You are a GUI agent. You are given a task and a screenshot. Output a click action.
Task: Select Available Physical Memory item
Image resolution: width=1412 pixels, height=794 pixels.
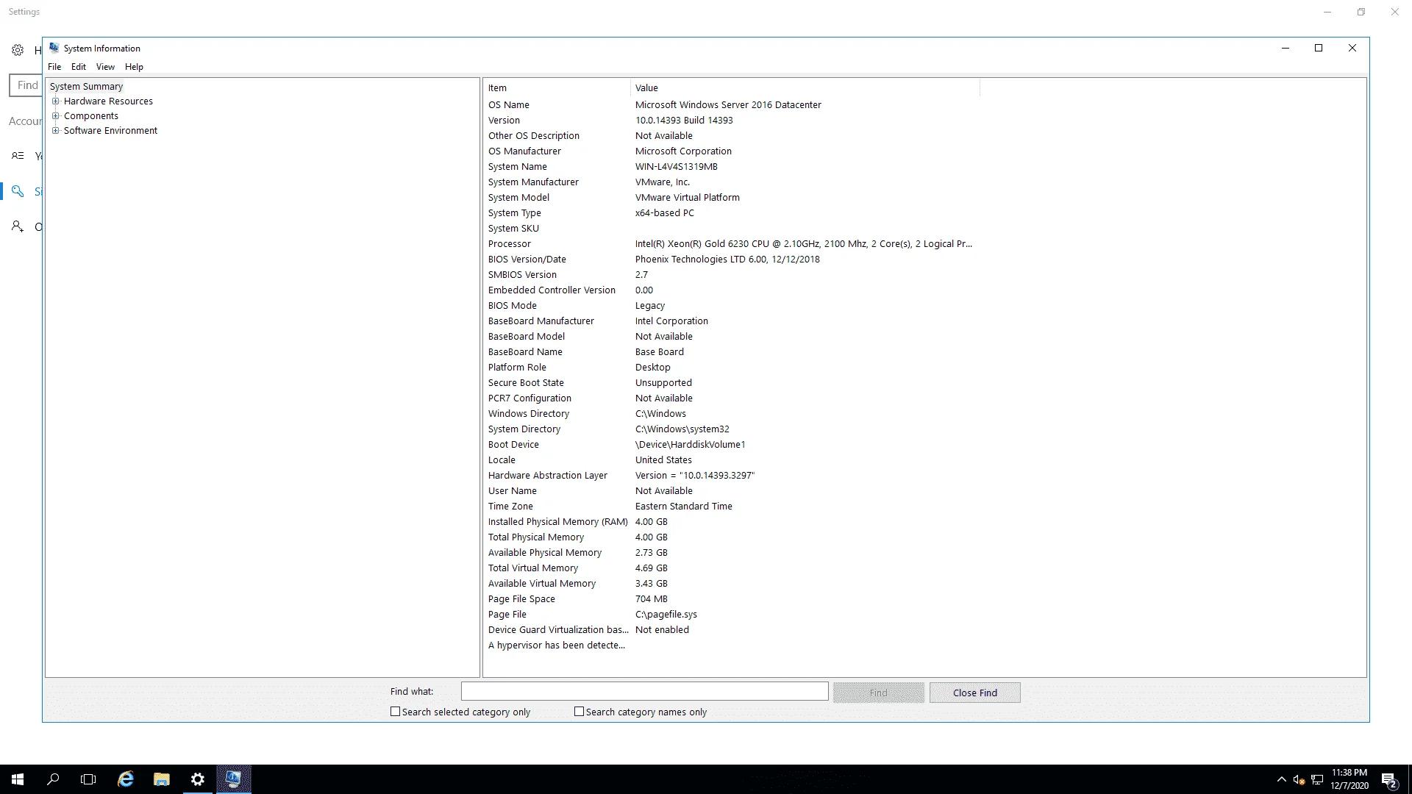click(x=545, y=553)
